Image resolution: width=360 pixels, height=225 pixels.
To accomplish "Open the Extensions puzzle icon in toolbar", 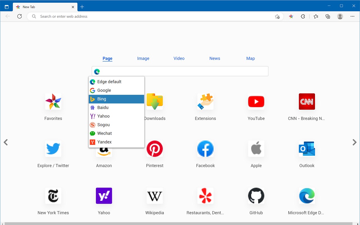I will 303,16.
